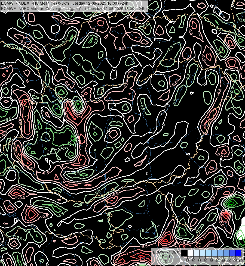The width and height of the screenshot is (245, 266).
Task: Click the white 55-60% legend swatch
Action: pos(191,253)
